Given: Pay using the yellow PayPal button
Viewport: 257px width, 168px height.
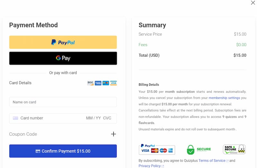Looking at the screenshot, I should coord(63,42).
